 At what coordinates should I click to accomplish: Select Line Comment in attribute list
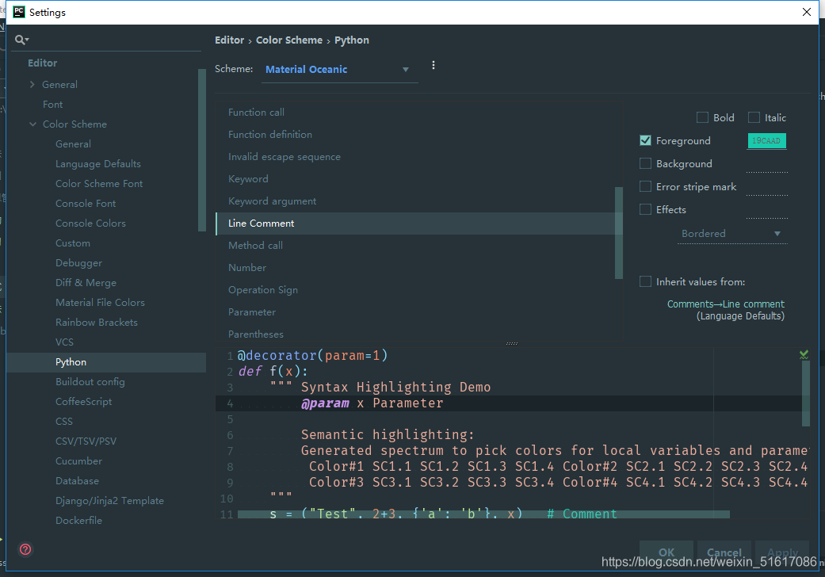(x=415, y=223)
